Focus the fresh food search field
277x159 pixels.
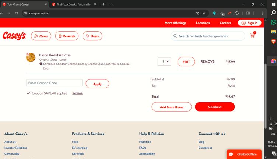pyautogui.click(x=208, y=36)
